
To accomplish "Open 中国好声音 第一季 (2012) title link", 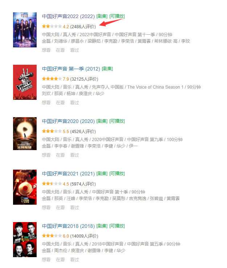I will pyautogui.click(x=71, y=69).
